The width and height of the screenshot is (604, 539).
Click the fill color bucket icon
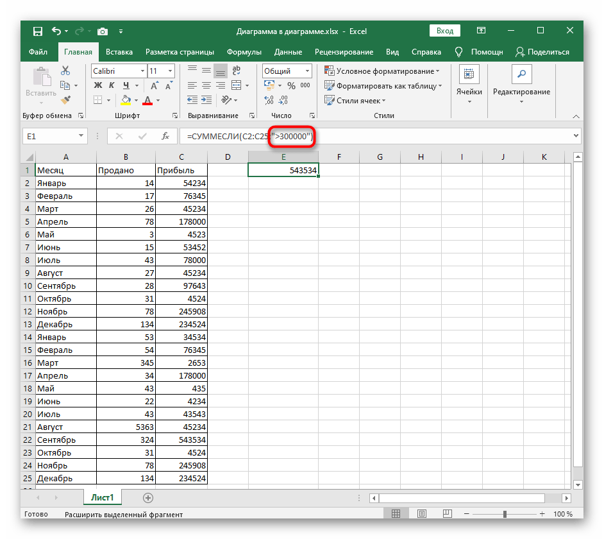click(x=126, y=100)
